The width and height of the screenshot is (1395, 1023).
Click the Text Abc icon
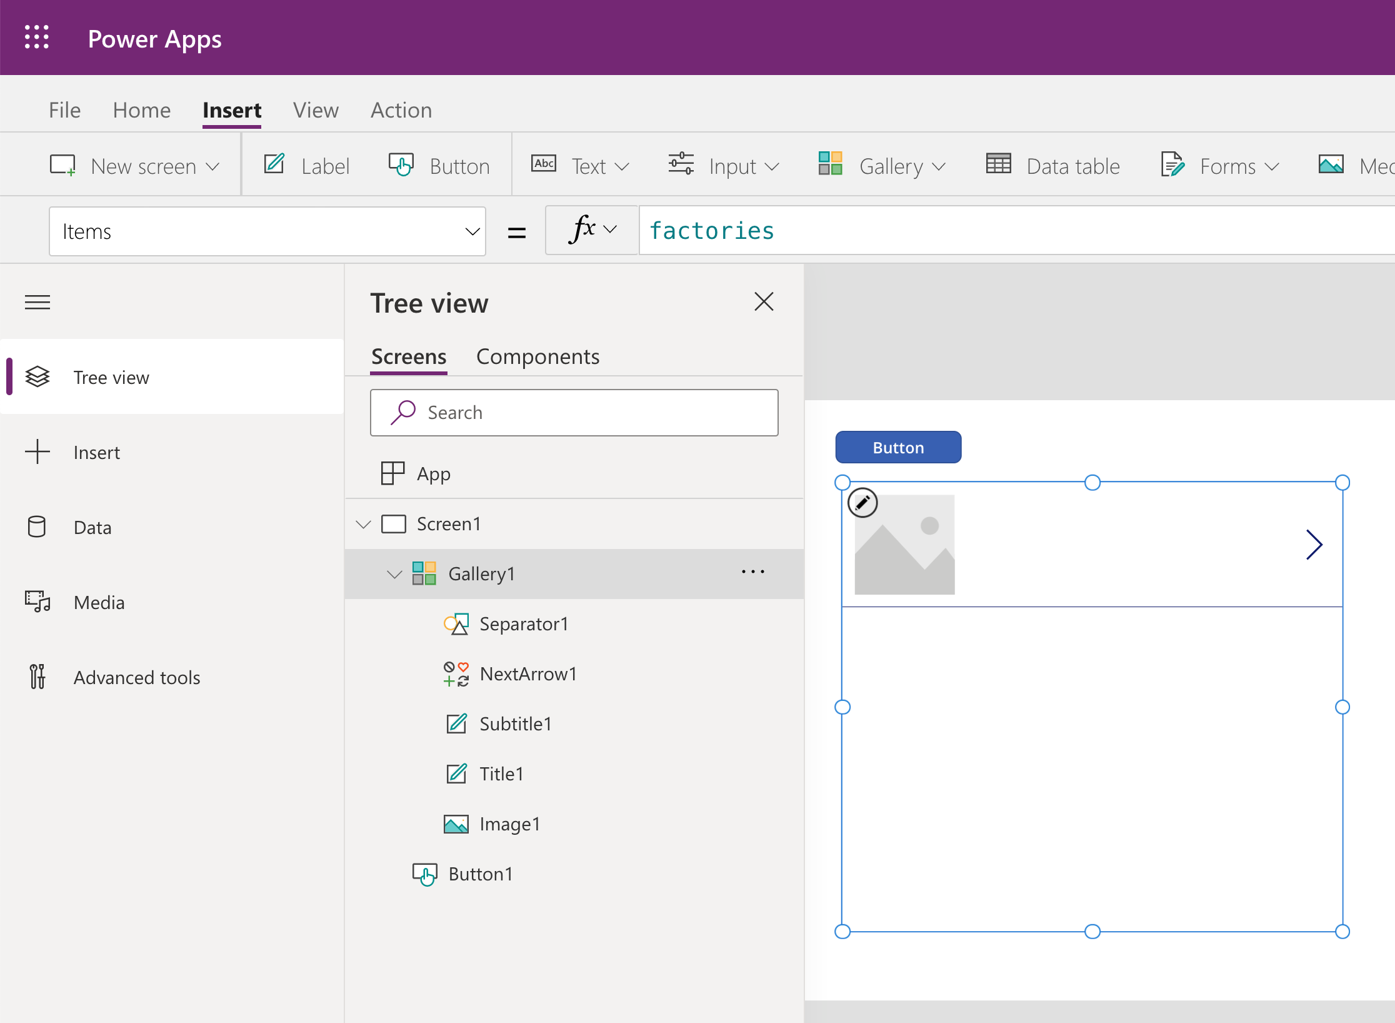click(x=544, y=164)
